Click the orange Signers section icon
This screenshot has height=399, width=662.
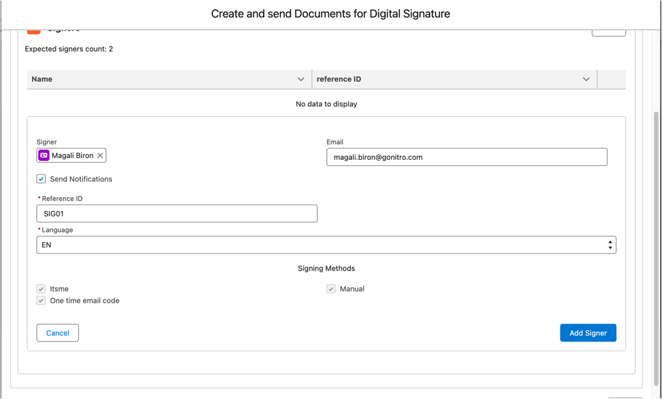(x=34, y=31)
